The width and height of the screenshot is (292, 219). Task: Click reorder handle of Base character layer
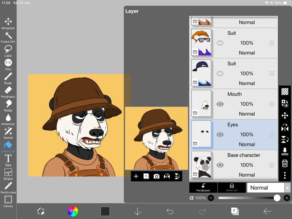(x=272, y=165)
